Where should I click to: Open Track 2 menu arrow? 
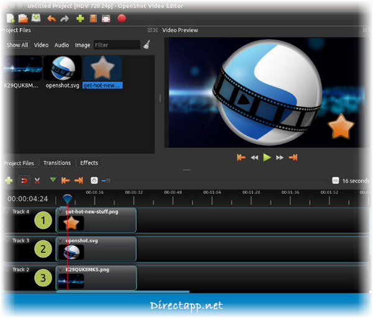tap(7, 270)
